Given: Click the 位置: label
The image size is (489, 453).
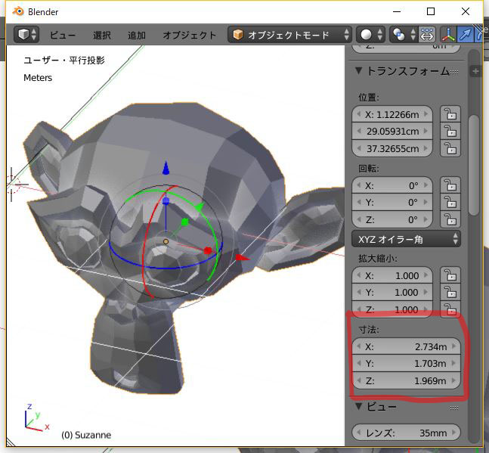Looking at the screenshot, I should point(369,98).
